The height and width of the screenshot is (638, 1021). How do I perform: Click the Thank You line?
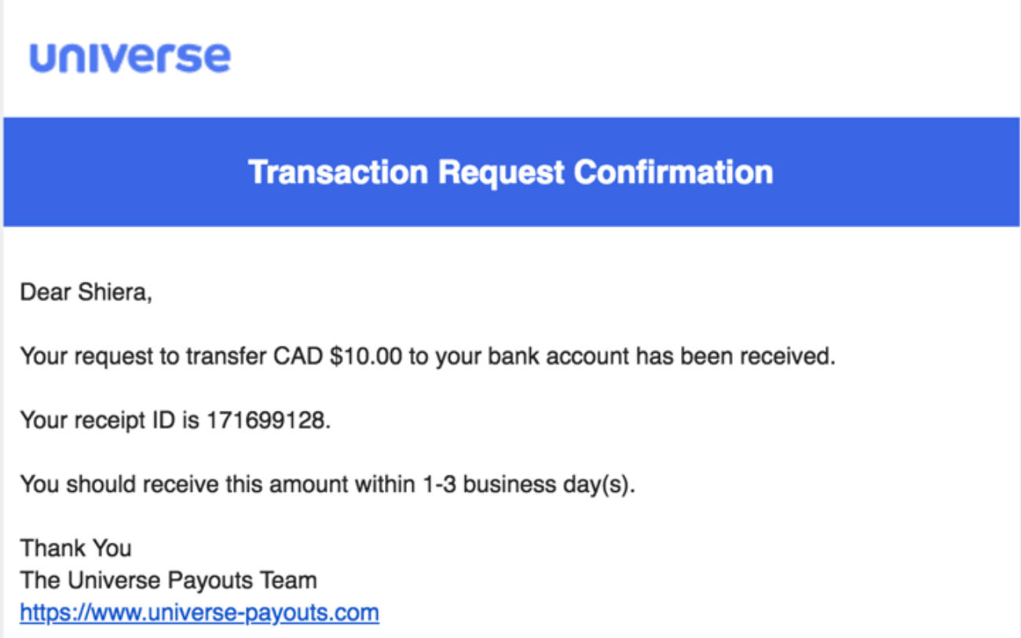pyautogui.click(x=75, y=548)
